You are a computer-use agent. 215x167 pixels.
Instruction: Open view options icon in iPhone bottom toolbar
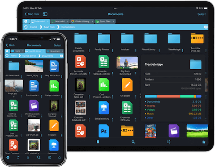49,158
